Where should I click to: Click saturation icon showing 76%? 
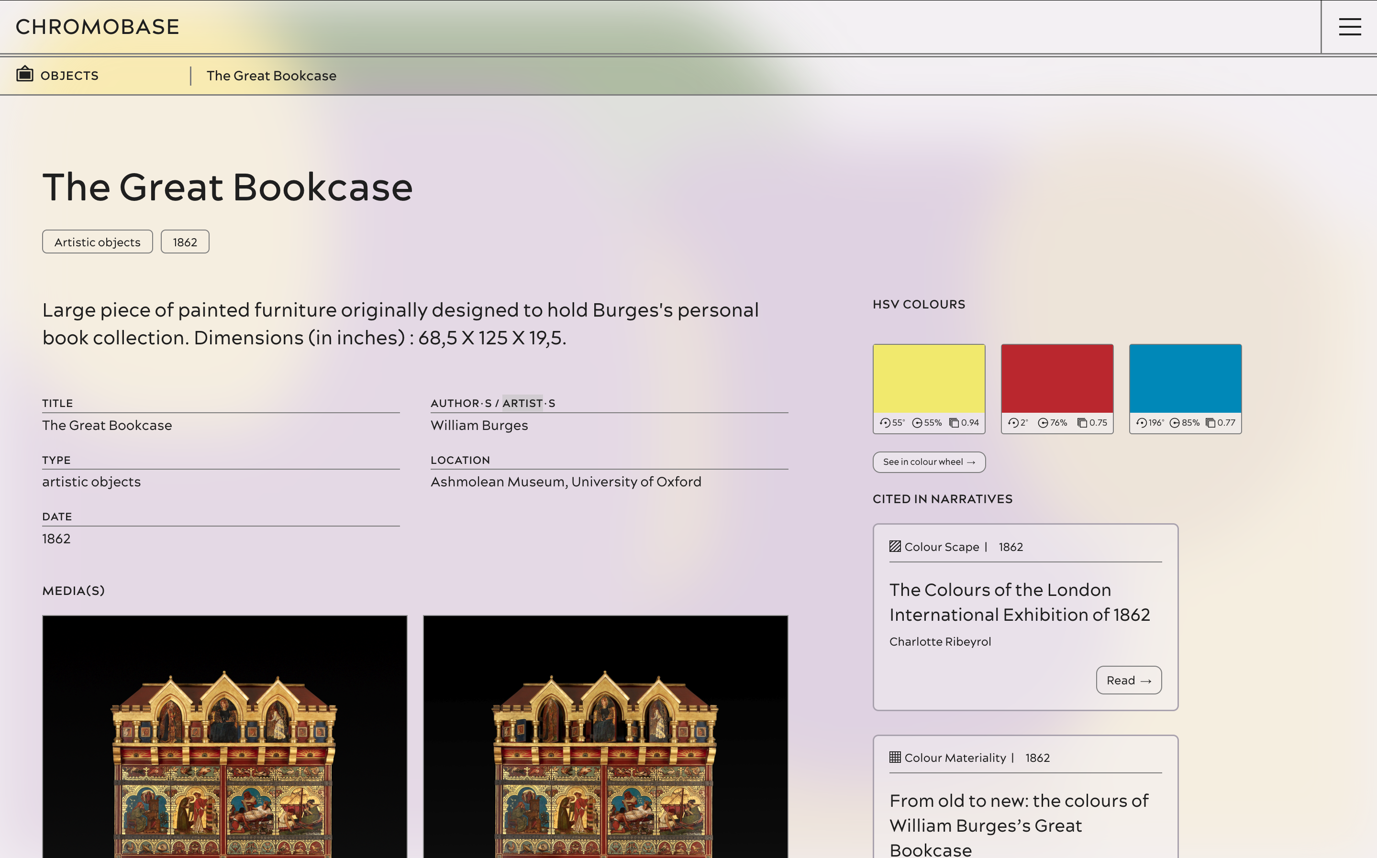click(x=1043, y=423)
